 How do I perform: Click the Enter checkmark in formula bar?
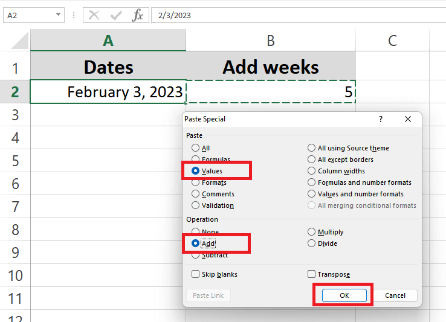click(116, 15)
